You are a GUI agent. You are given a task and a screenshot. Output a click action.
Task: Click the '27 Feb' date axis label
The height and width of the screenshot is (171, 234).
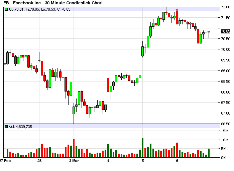(x=5, y=161)
